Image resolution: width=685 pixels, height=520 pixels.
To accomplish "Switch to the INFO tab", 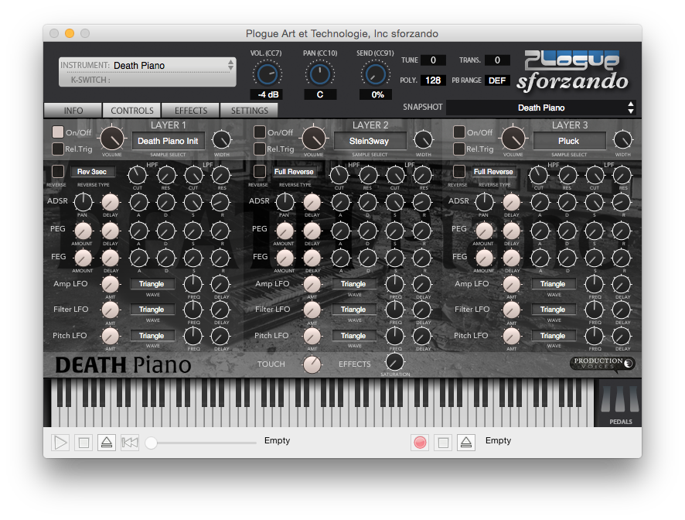I will 73,111.
